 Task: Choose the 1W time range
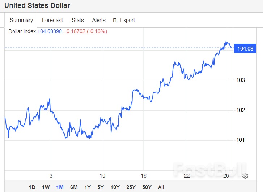[46, 187]
